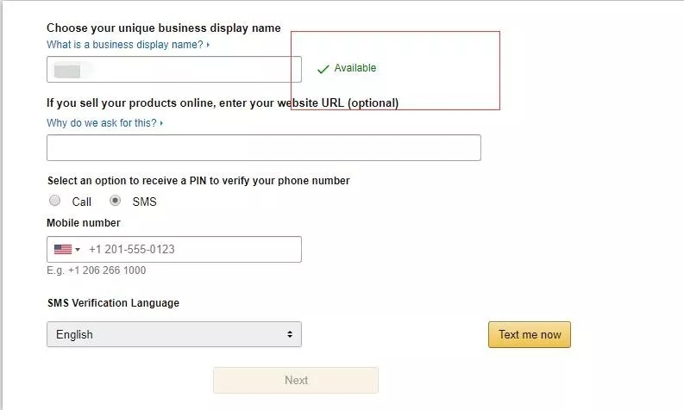Click the "Call" option label
This screenshot has width=684, height=410.
[82, 202]
